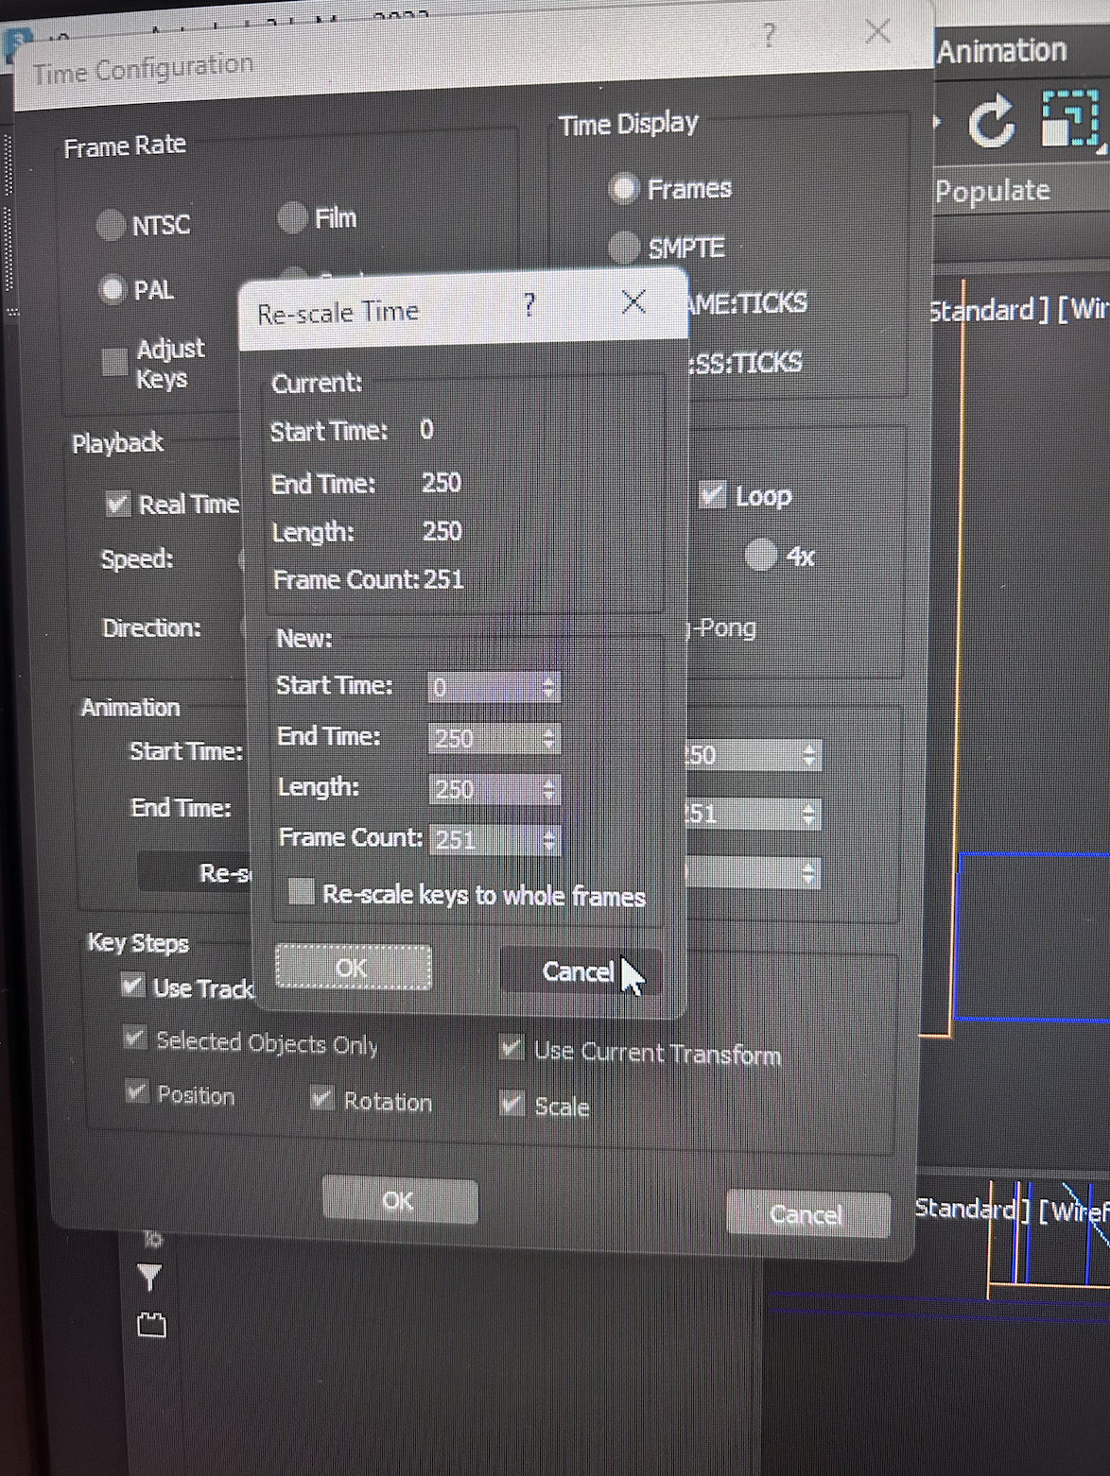Enable Re-scale keys to whole frames checkbox
Image resolution: width=1110 pixels, height=1476 pixels.
[x=301, y=891]
